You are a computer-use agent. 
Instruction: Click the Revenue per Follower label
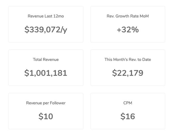46,103
